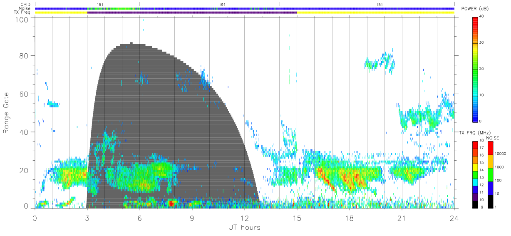Click the POWER (dB) legend title
The width and height of the screenshot is (511, 236).
click(475, 9)
